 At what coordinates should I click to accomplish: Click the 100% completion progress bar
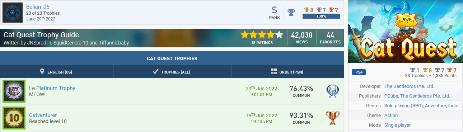tap(321, 16)
